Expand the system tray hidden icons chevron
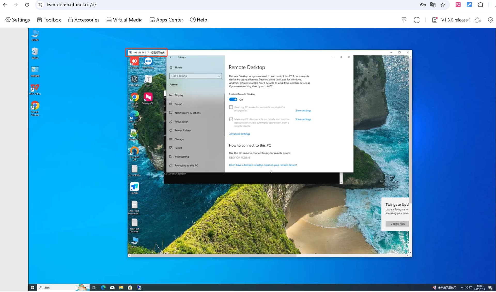Viewport: 496px width, 292px height. [x=462, y=288]
